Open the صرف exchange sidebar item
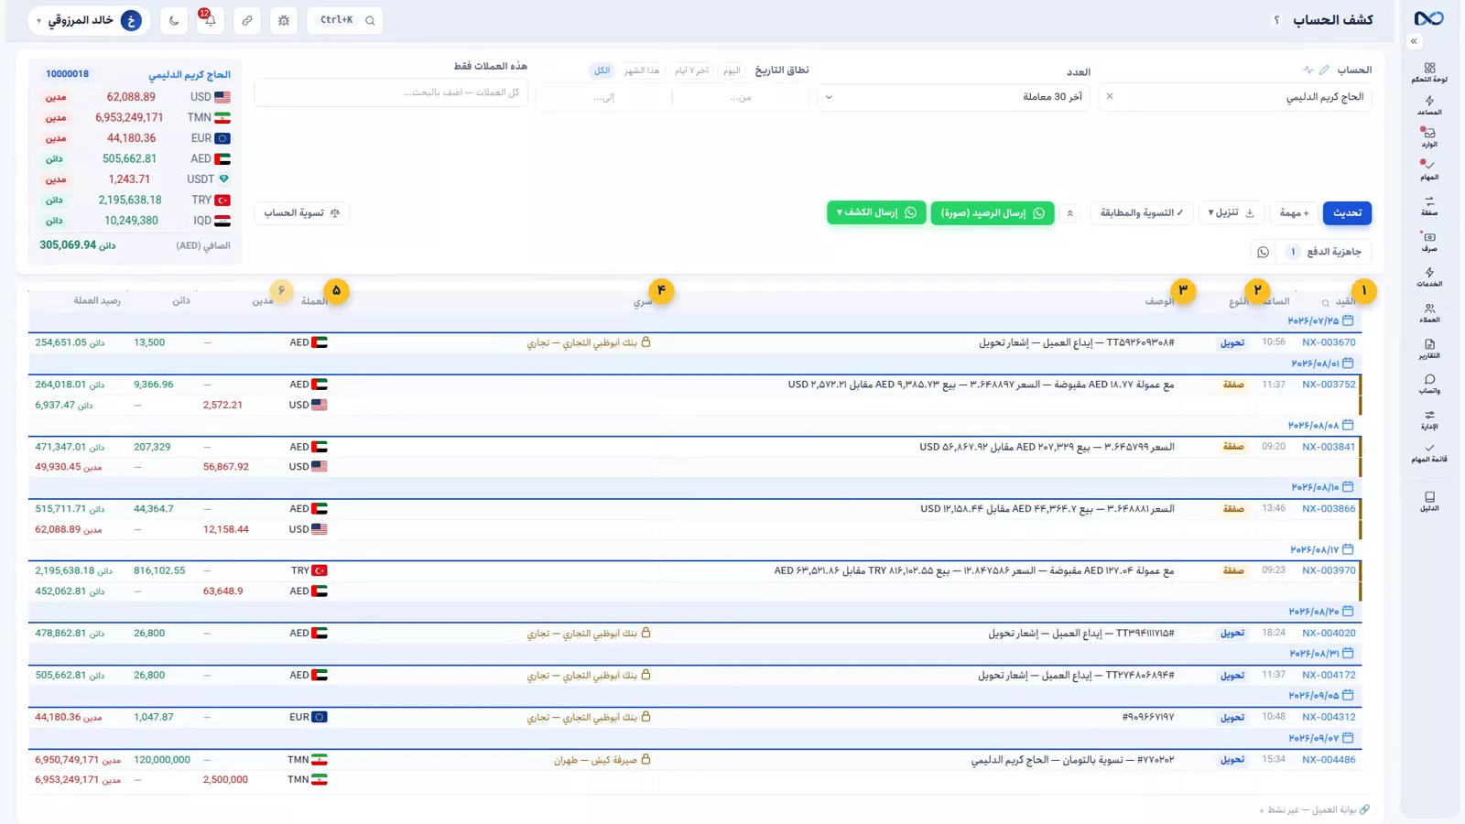Image resolution: width=1465 pixels, height=824 pixels. pos(1429,242)
